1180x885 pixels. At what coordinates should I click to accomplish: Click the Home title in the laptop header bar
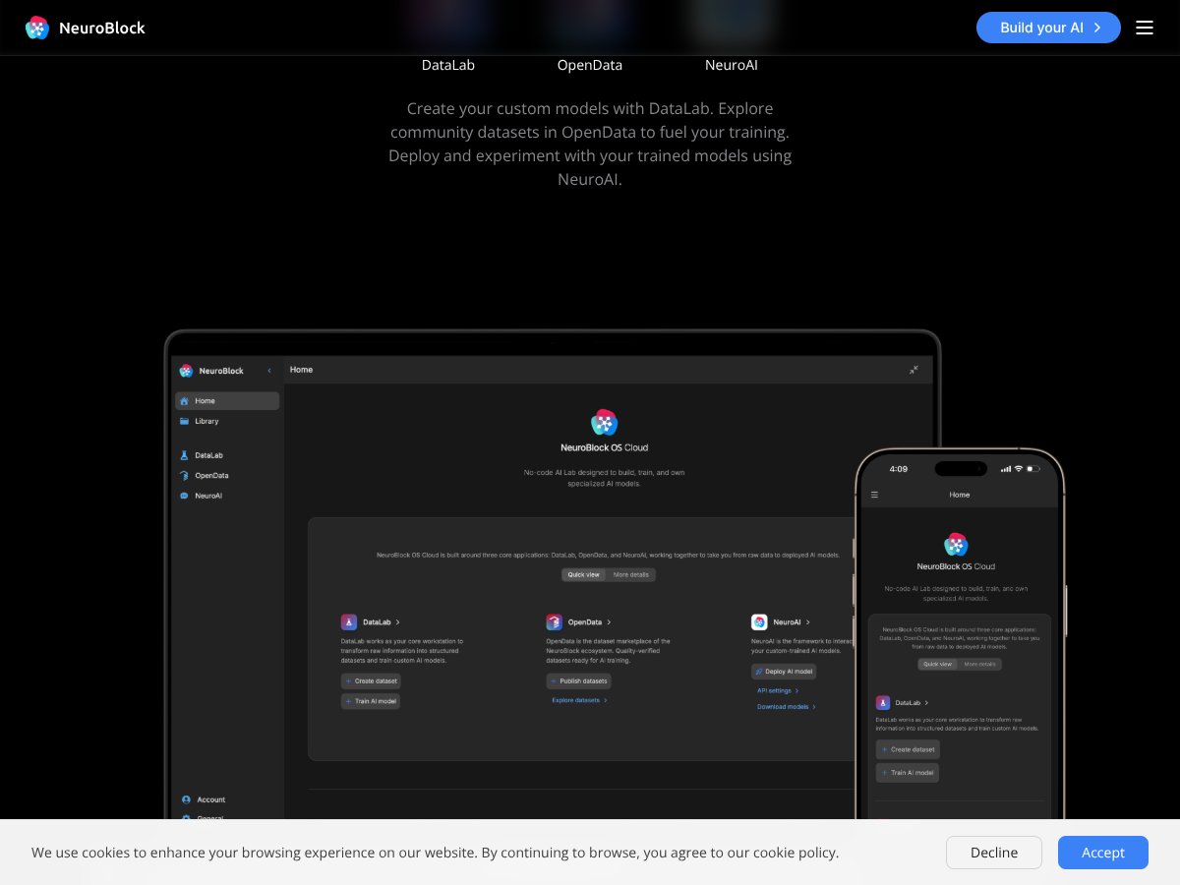click(301, 370)
